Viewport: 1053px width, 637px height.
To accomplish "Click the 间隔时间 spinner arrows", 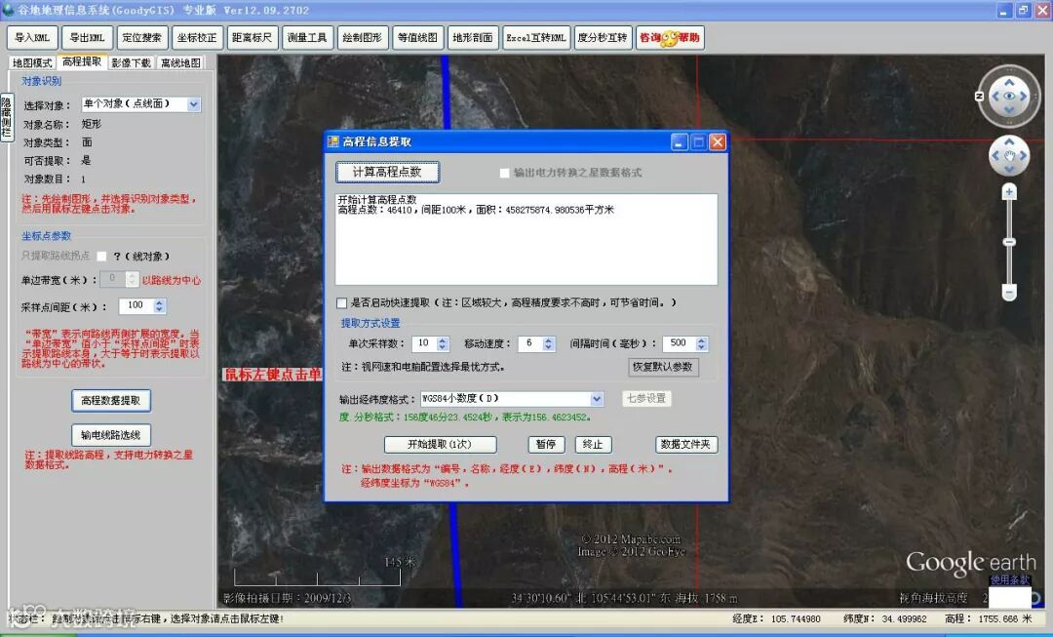I will [x=702, y=343].
